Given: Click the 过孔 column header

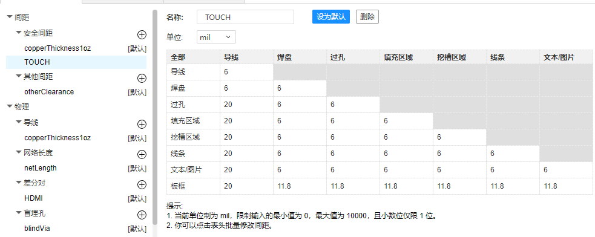Looking at the screenshot, I should coord(353,57).
